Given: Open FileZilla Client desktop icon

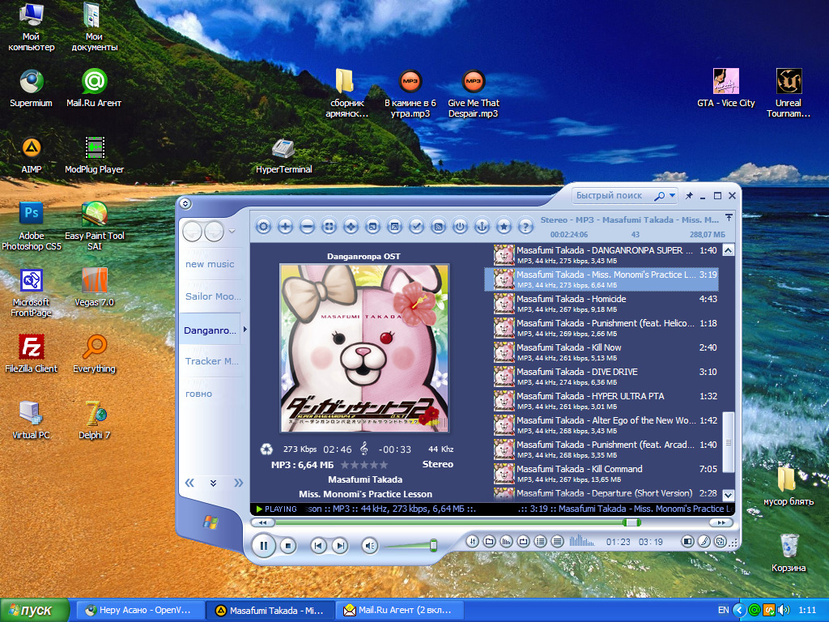Looking at the screenshot, I should (32, 354).
